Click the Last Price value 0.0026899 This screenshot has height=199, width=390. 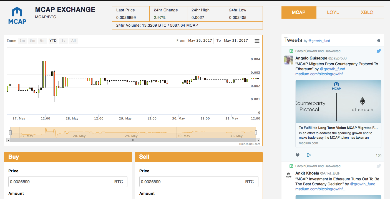(x=125, y=18)
